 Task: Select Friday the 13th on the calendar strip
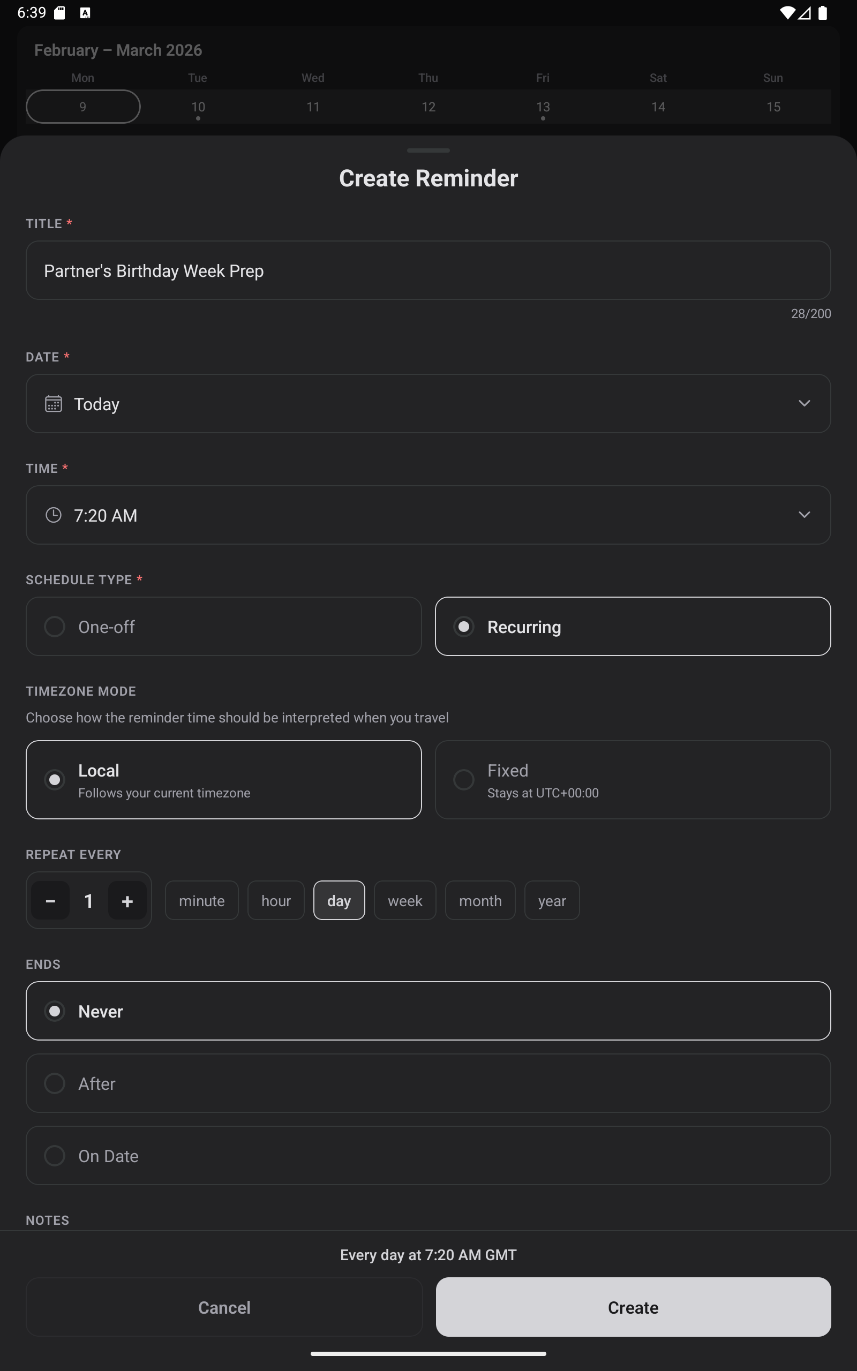[x=543, y=107]
